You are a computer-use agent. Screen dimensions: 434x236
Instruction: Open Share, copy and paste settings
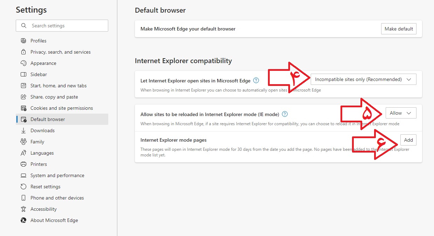tap(62, 97)
